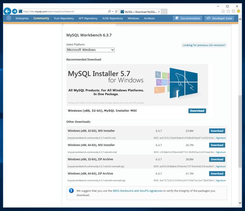Click the Developer Zone button

point(219,18)
